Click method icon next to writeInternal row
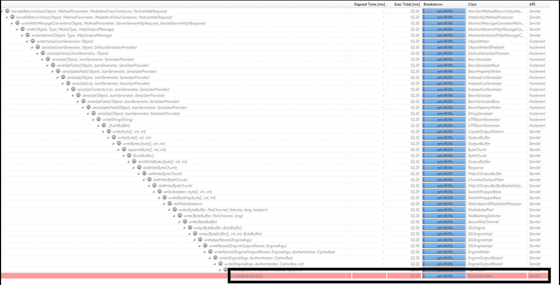The width and height of the screenshot is (560, 285). coord(28,35)
